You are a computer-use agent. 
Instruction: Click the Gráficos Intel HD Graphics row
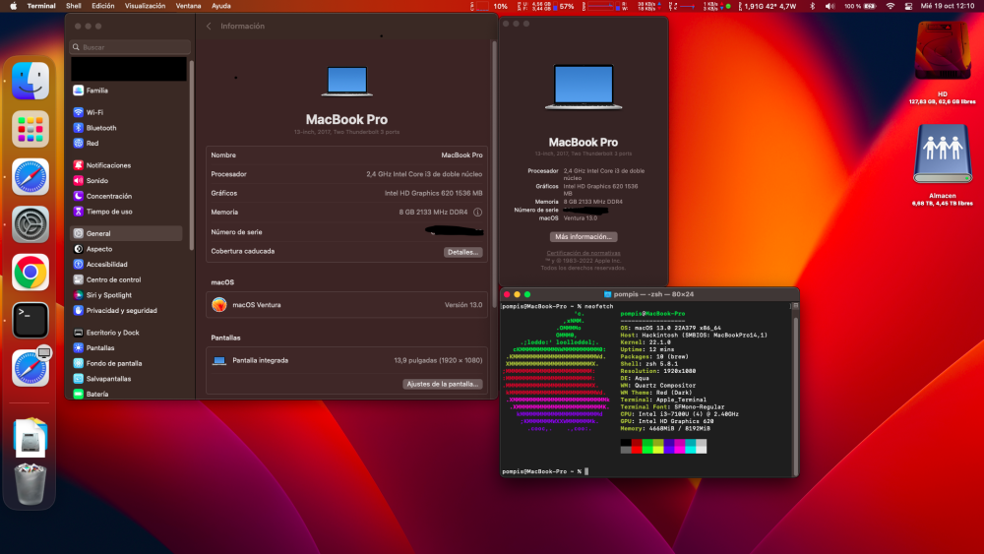(x=346, y=193)
